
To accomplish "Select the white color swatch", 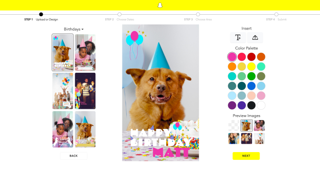I will click(x=261, y=105).
